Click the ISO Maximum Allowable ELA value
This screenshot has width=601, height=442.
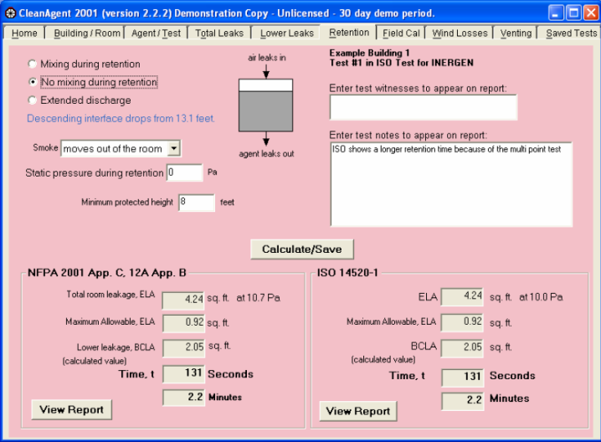[x=462, y=322]
